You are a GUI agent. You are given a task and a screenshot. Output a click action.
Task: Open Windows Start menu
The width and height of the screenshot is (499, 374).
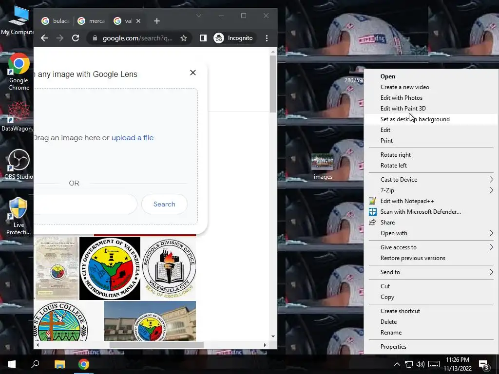12,364
